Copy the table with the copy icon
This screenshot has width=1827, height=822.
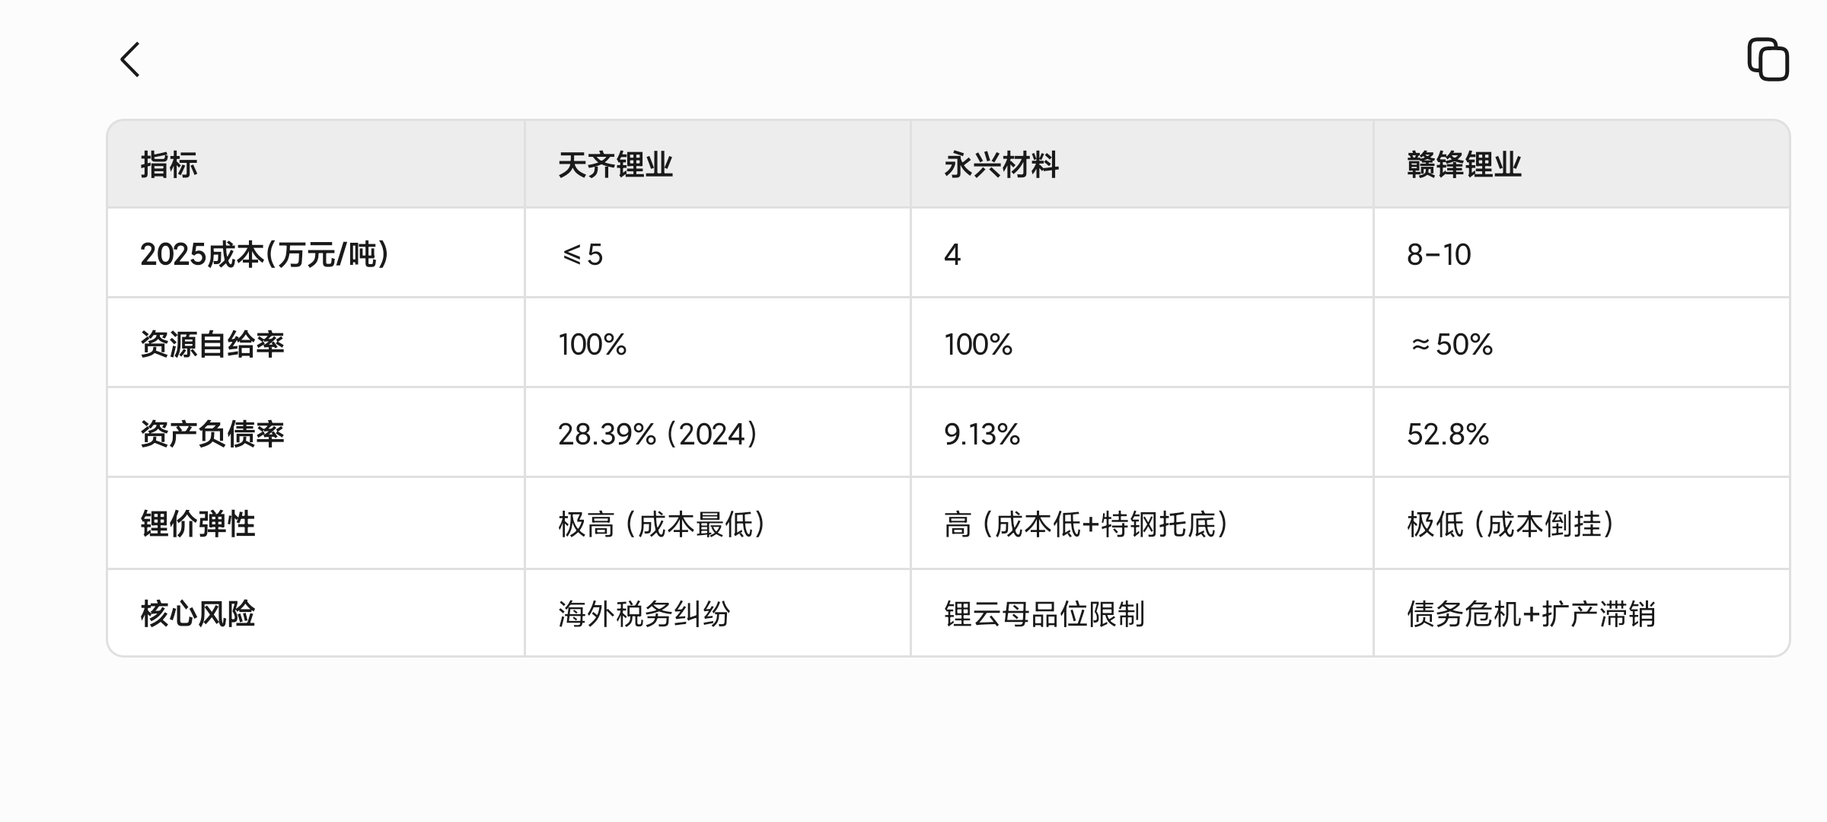pyautogui.click(x=1768, y=59)
